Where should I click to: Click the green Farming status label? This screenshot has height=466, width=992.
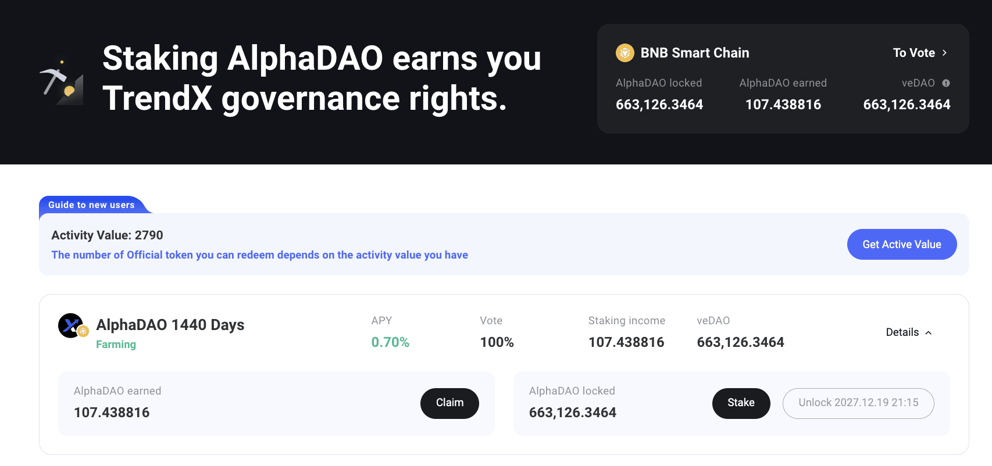[116, 345]
